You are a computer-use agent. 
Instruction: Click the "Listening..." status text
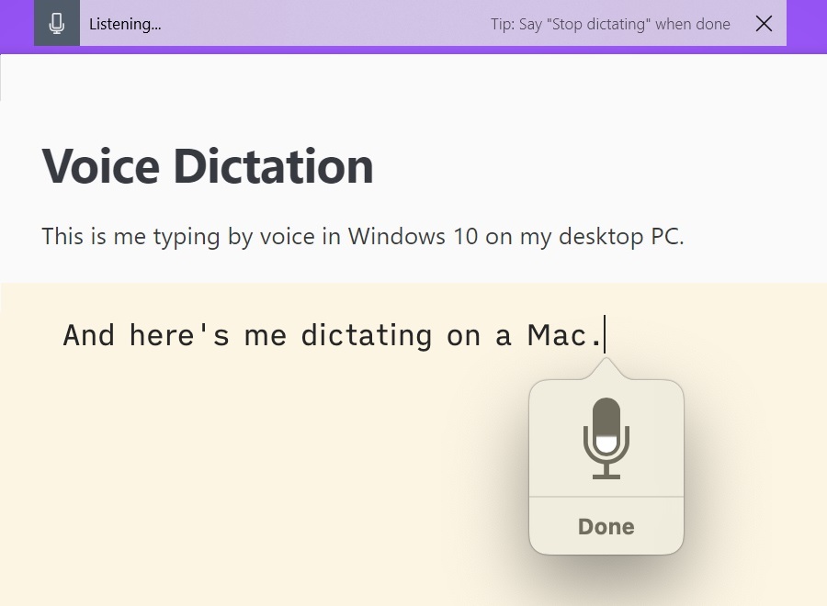pos(125,25)
